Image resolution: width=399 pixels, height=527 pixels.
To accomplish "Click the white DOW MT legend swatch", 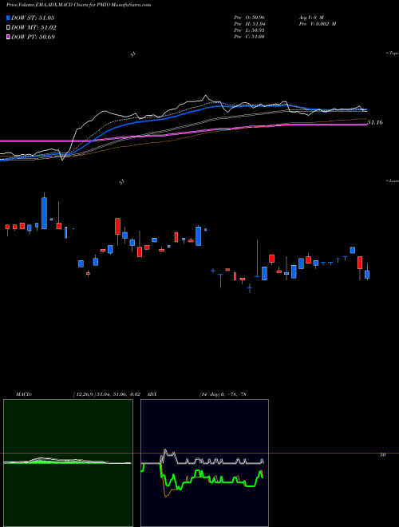I will tap(8, 28).
